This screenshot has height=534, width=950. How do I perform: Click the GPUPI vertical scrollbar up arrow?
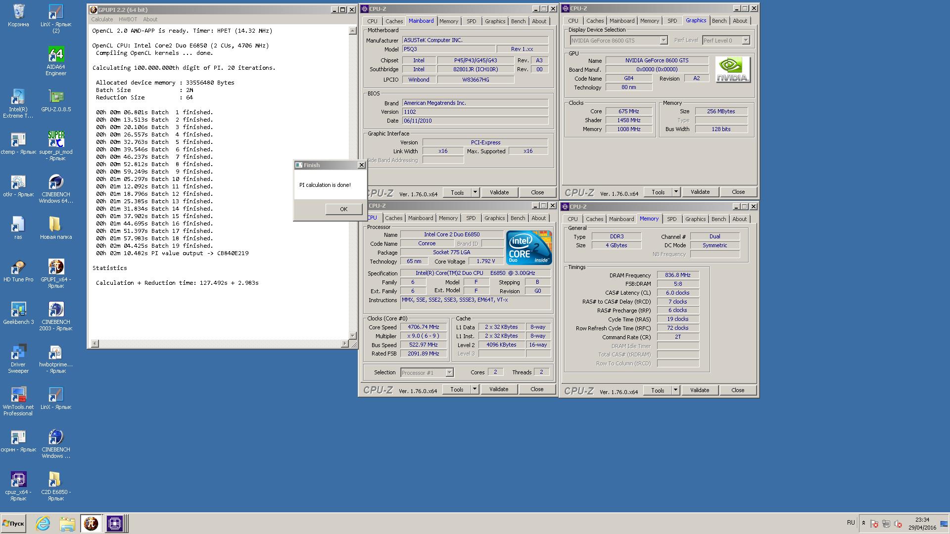point(352,31)
